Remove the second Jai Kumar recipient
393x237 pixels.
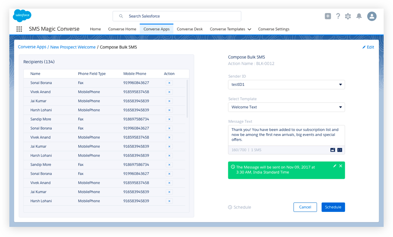[x=169, y=146]
